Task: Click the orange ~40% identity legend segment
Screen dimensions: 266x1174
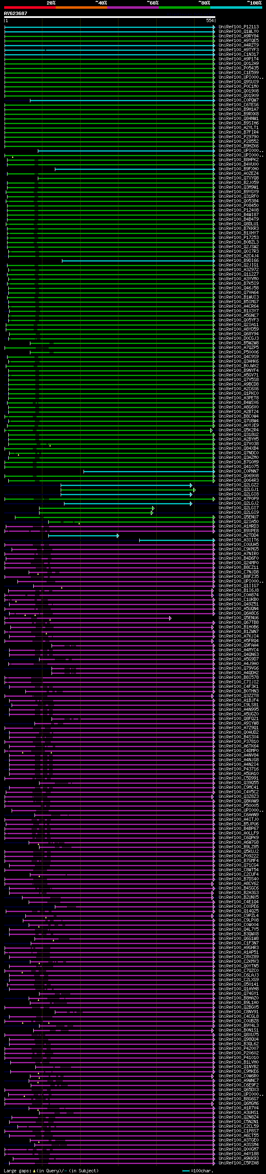Action: pyautogui.click(x=81, y=7)
